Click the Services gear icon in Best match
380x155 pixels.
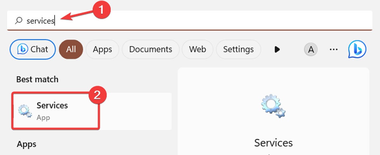[25, 110]
